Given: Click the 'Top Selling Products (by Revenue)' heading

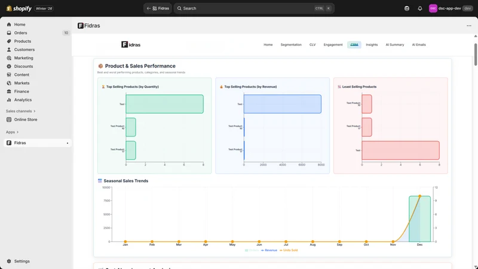Looking at the screenshot, I should click(250, 87).
